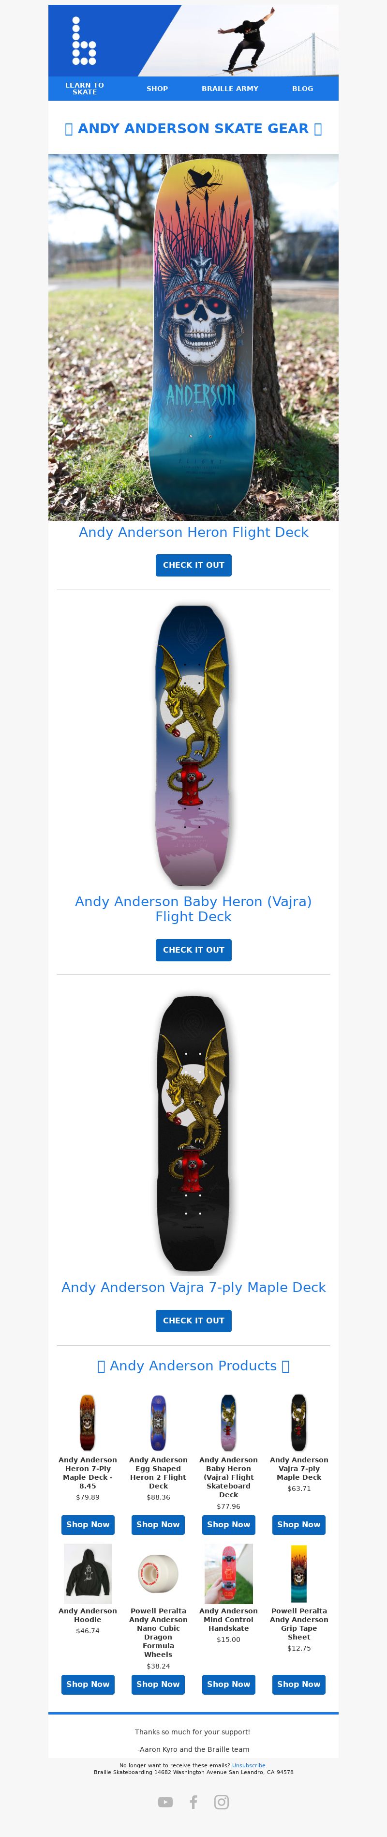Viewport: 387px width, 1837px height.
Task: Open the Andy Anderson Heron Flight Deck title link
Action: 194,532
